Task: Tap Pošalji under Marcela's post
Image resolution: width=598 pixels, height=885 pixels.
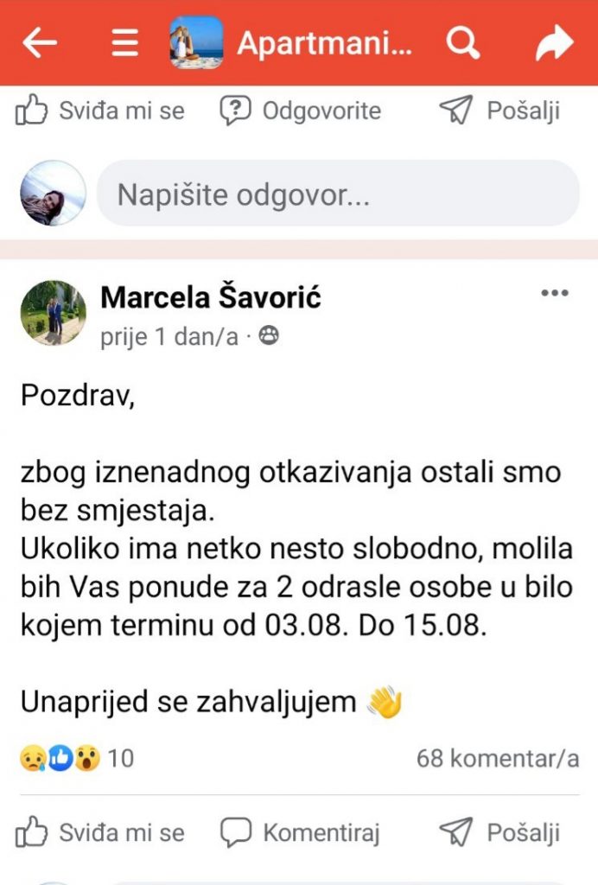Action: tap(499, 832)
